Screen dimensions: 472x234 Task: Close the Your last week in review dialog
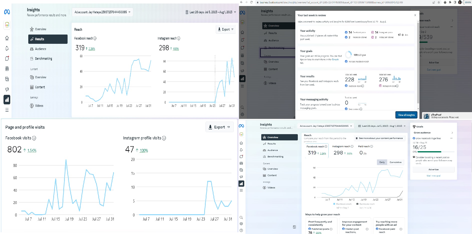(415, 15)
